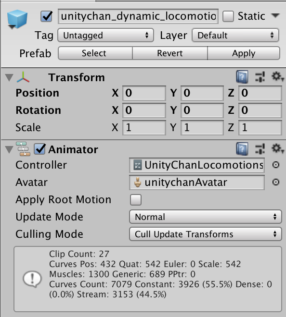Click the Scale Z field

pyautogui.click(x=260, y=128)
